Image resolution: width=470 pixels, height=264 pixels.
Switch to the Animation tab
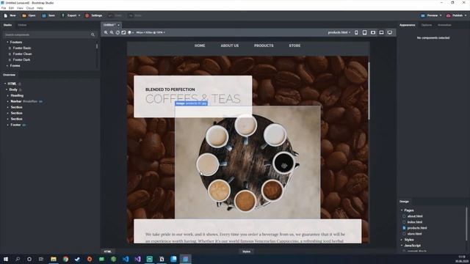point(444,25)
